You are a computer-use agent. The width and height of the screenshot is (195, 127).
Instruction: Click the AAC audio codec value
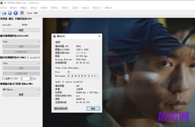[78, 86]
